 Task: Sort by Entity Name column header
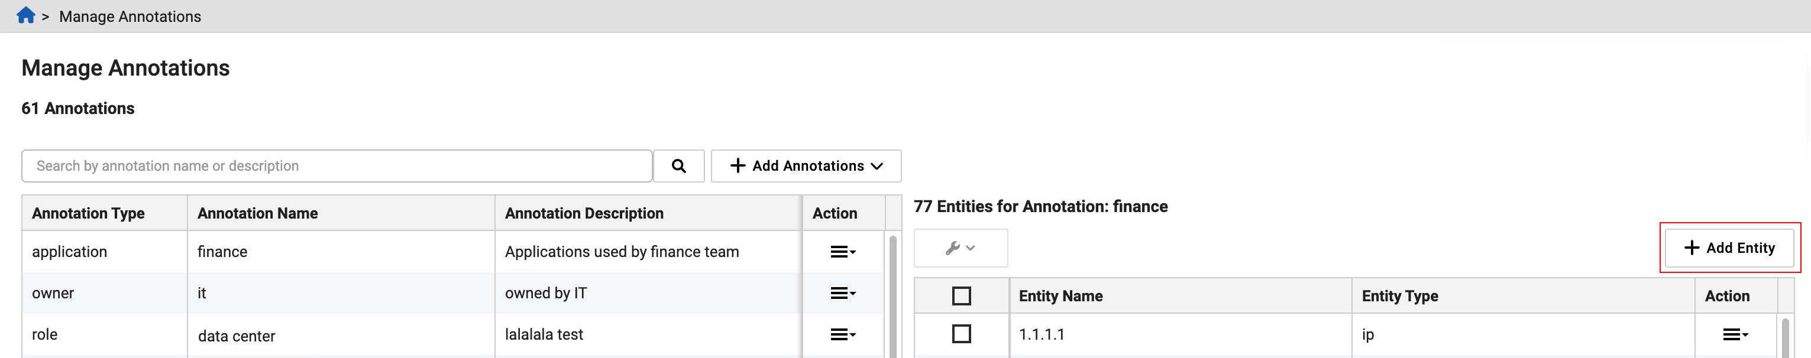[x=1060, y=296]
